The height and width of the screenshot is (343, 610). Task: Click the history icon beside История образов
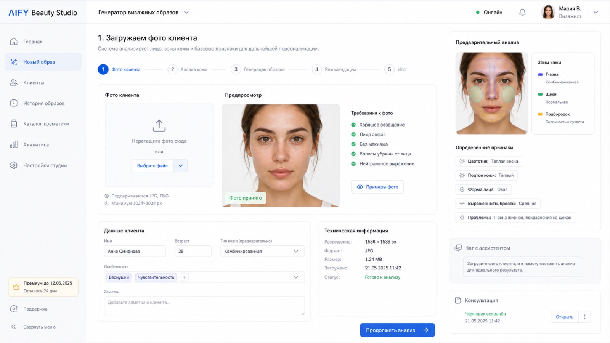pyautogui.click(x=14, y=103)
